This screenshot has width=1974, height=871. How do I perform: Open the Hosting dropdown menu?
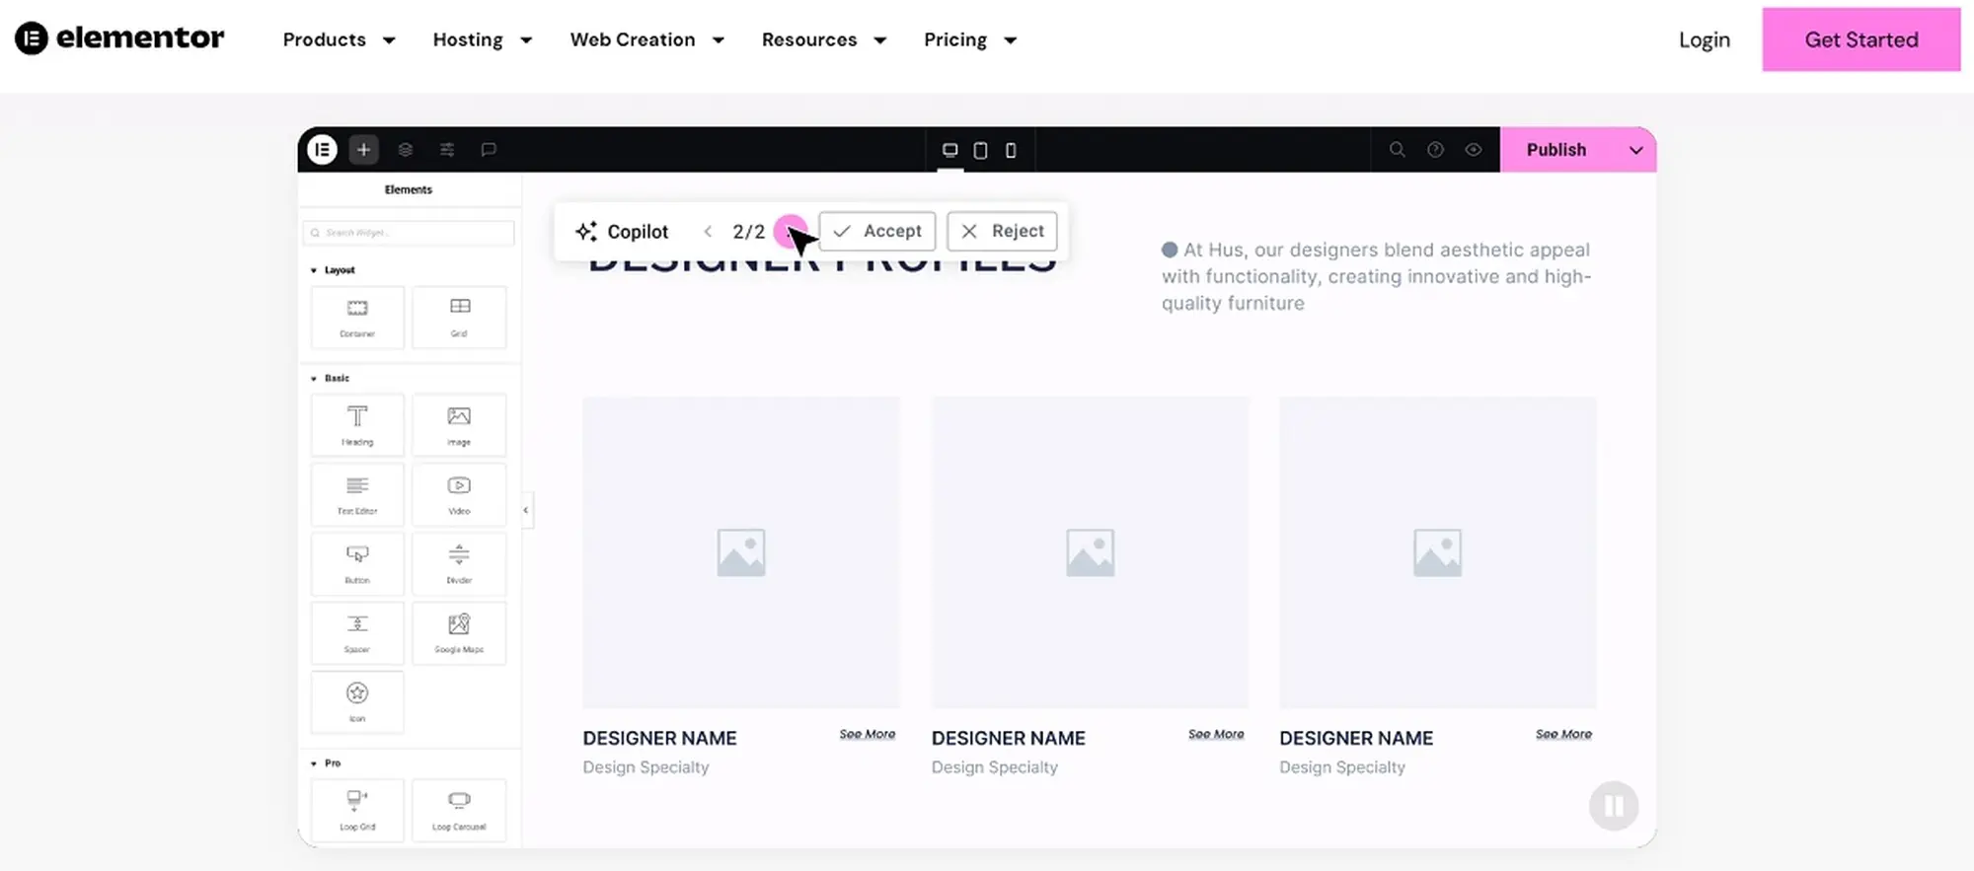click(483, 39)
